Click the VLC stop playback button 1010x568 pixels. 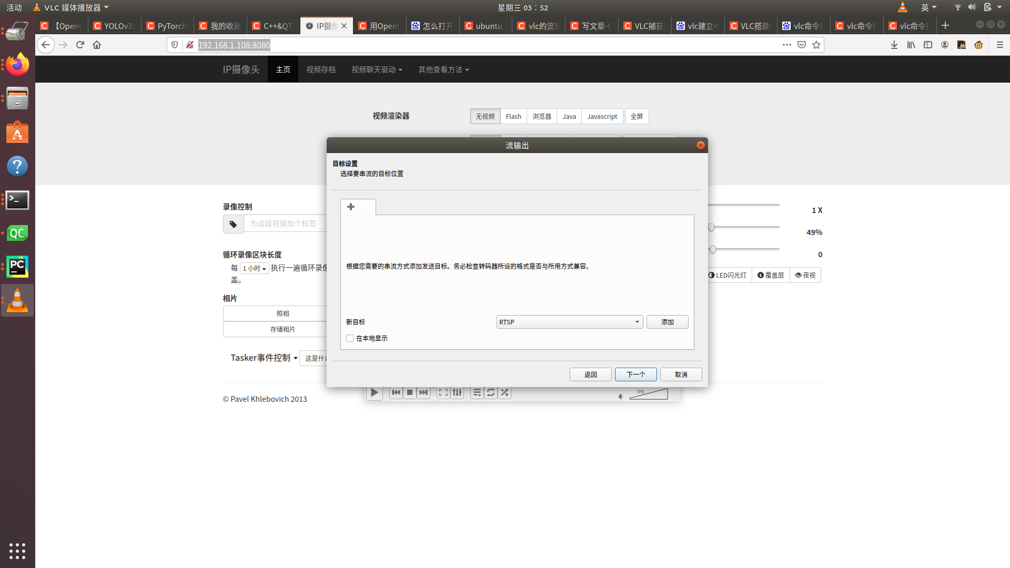[410, 392]
